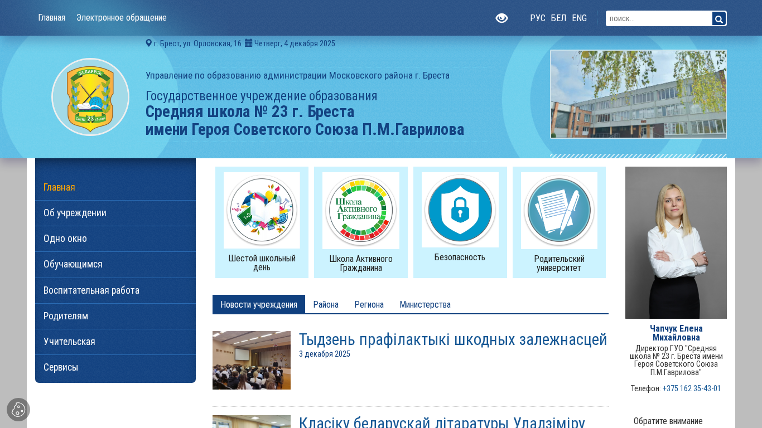Open Учительская sidebar item
Viewport: 762px width, 428px height.
tap(115, 342)
